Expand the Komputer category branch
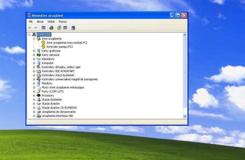245x160 pixels. (x=34, y=63)
